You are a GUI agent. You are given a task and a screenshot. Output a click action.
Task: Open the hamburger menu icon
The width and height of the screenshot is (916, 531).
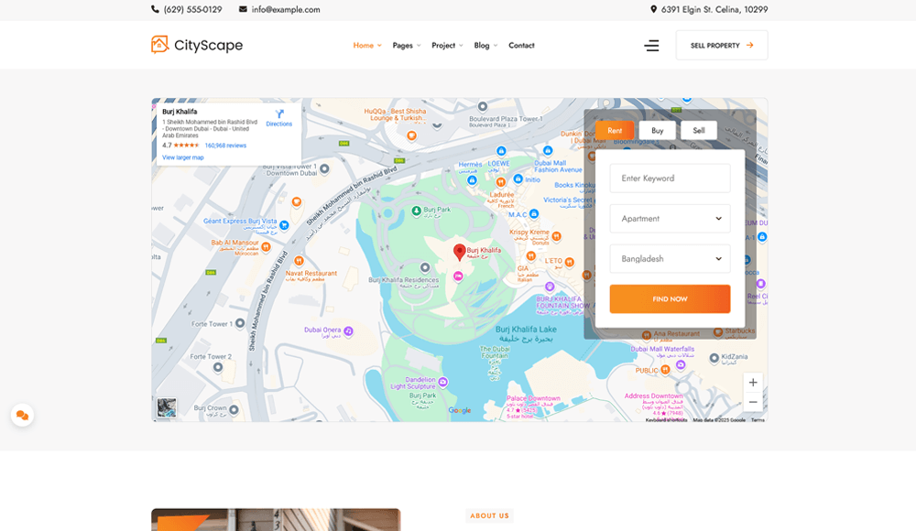coord(651,46)
